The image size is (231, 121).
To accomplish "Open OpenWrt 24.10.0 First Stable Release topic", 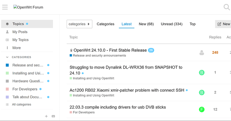I will (x=110, y=50).
